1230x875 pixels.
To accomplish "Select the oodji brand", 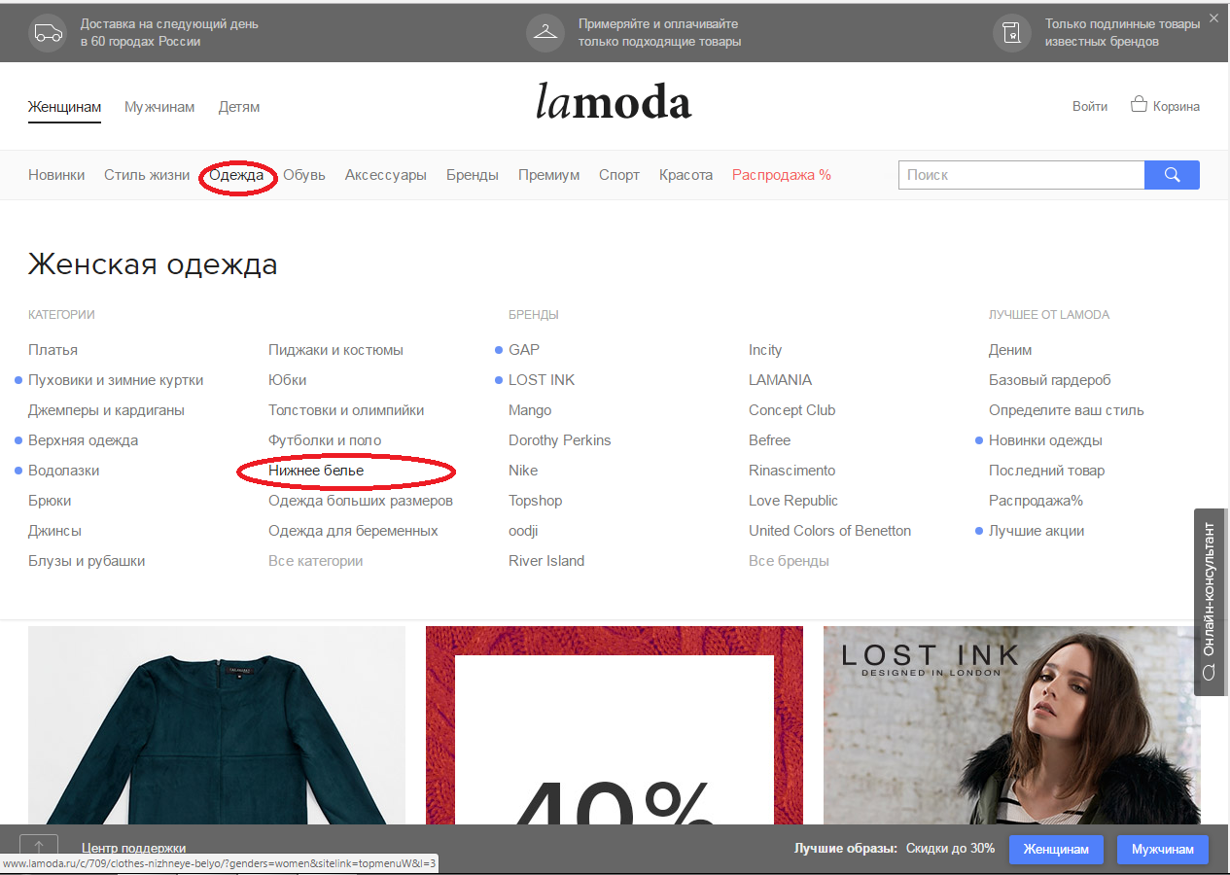I will [523, 531].
